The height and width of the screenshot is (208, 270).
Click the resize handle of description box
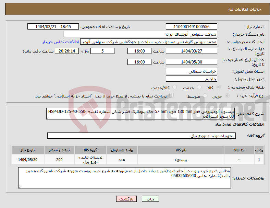click(x=48, y=118)
